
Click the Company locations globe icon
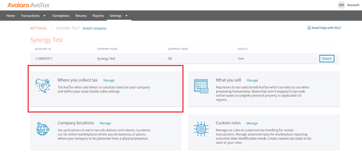pos(43,129)
